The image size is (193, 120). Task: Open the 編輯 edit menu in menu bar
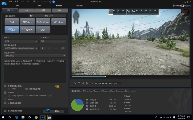pos(16,2)
